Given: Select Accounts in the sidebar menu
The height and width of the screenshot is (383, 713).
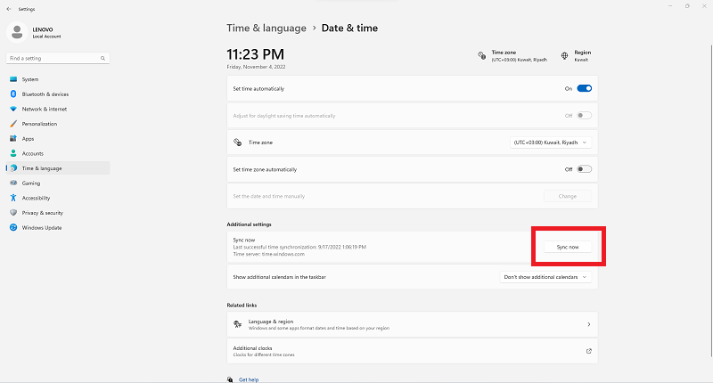Looking at the screenshot, I should pyautogui.click(x=32, y=153).
